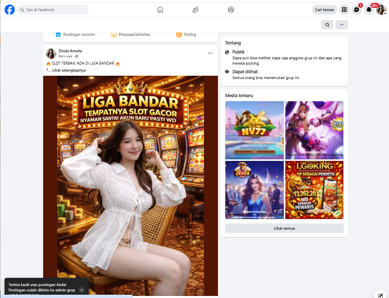This screenshot has width=389, height=298.
Task: Expand post text with Lihat selengkapnya
Action: (x=69, y=70)
